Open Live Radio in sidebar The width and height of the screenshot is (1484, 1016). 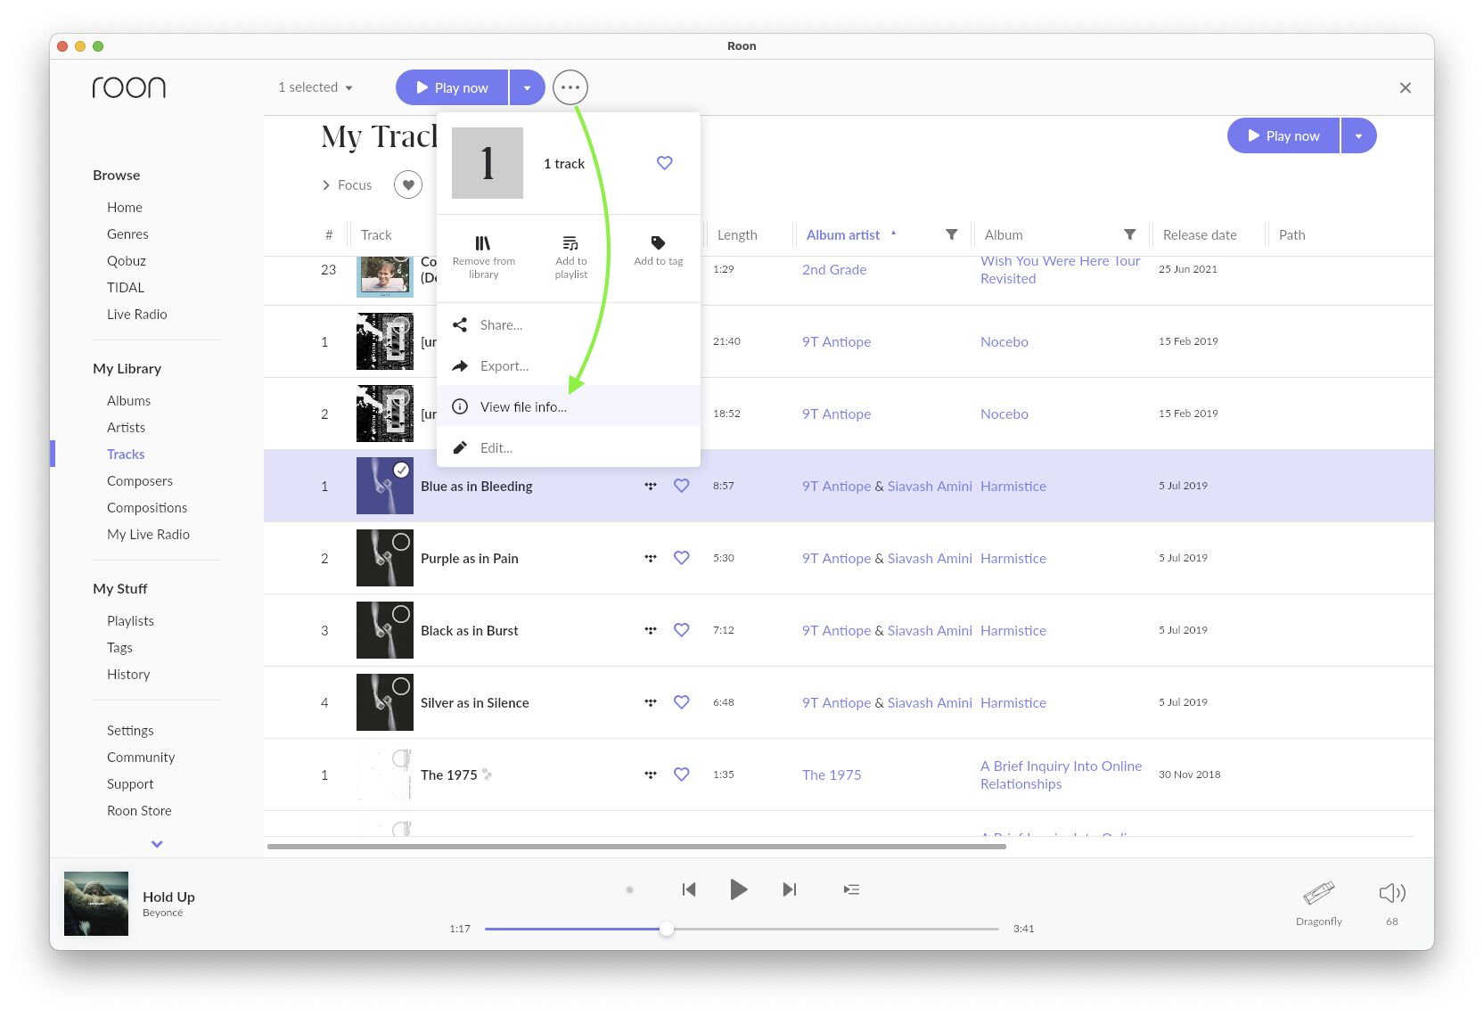pyautogui.click(x=137, y=315)
